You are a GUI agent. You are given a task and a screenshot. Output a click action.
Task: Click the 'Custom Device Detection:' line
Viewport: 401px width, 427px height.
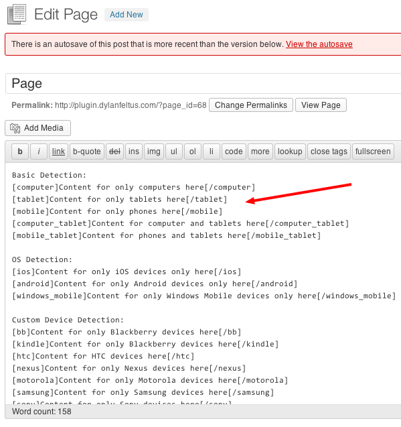[x=68, y=320]
